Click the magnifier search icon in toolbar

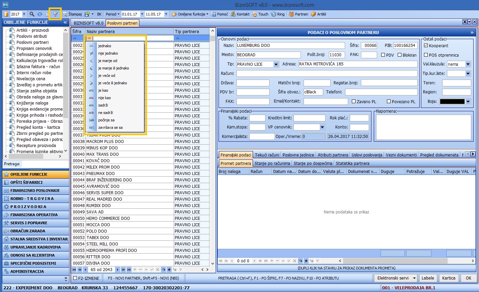32,14
